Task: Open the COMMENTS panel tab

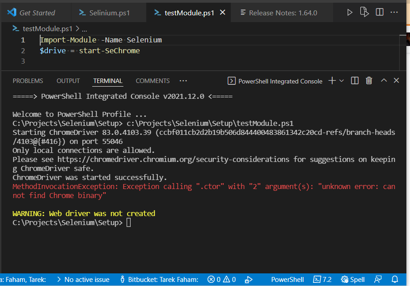Action: click(153, 81)
